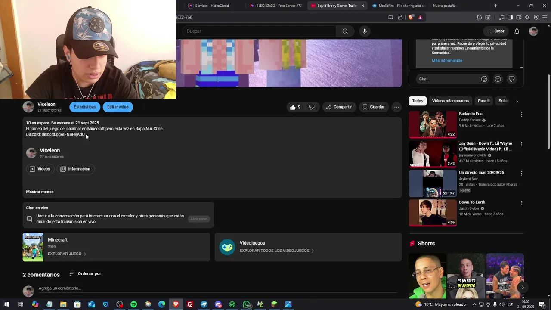Open options for Un directo mas video

tap(522, 174)
